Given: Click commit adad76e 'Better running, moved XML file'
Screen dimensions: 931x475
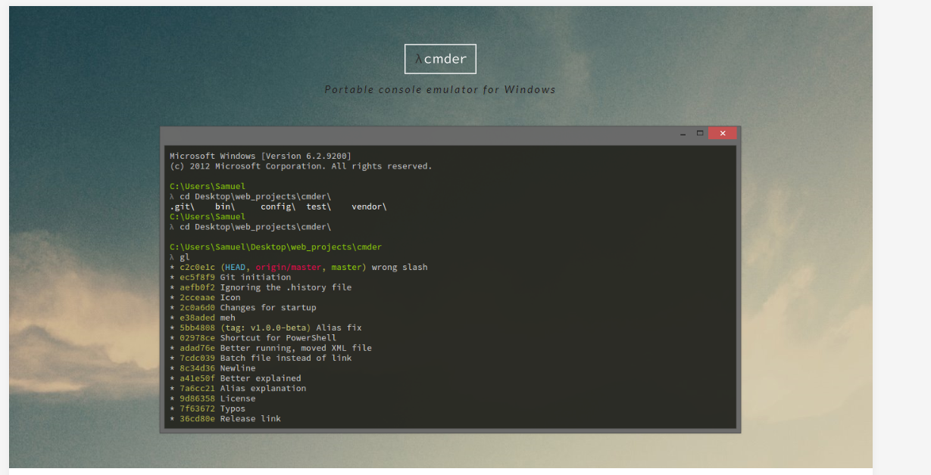Looking at the screenshot, I should tap(270, 348).
